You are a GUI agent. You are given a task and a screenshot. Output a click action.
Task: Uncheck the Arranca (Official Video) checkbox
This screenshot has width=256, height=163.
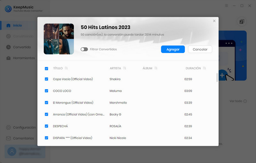point(46,114)
